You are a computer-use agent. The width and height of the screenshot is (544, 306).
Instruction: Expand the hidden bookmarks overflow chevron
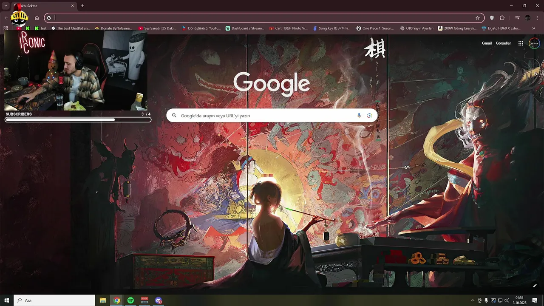(x=534, y=28)
